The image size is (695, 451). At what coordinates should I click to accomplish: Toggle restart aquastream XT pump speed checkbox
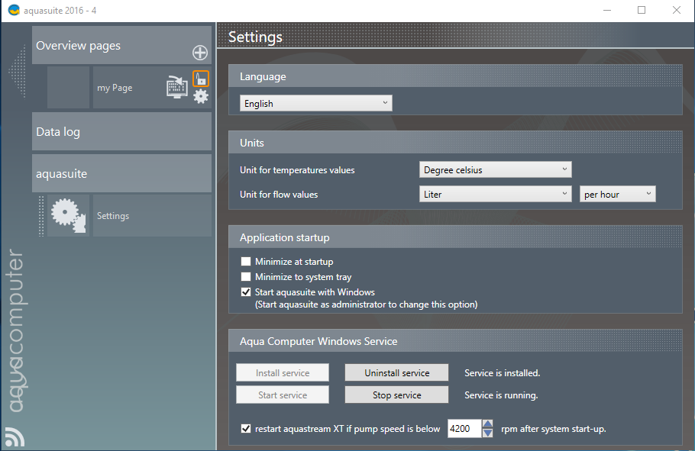point(246,428)
